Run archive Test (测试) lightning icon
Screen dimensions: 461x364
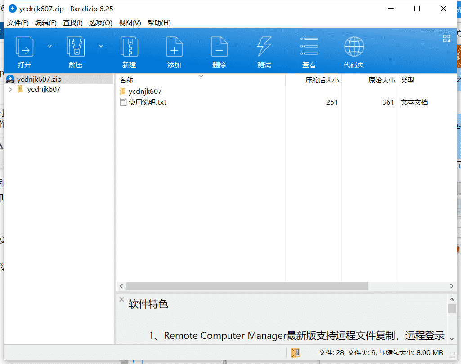264,47
